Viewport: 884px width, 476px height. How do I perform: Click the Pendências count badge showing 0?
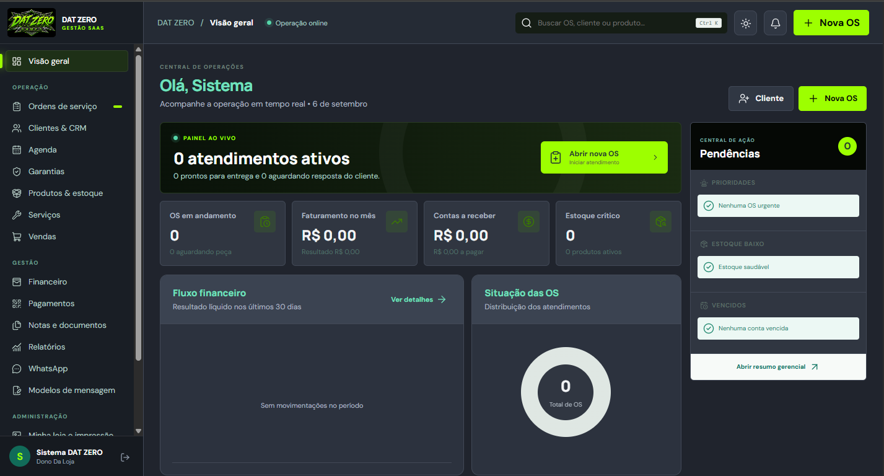[847, 146]
